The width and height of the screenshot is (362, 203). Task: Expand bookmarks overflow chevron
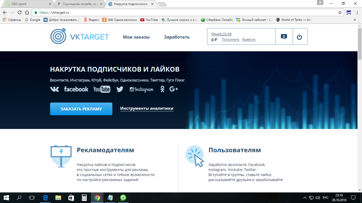tap(355, 20)
